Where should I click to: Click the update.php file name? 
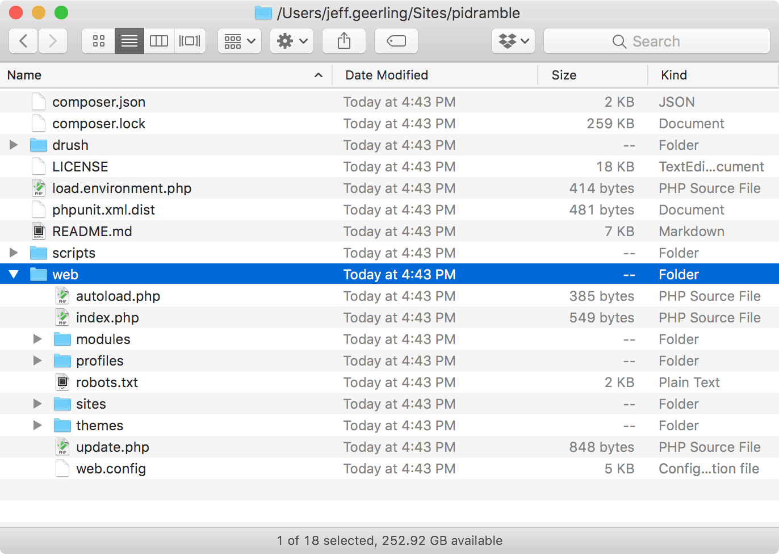[112, 447]
